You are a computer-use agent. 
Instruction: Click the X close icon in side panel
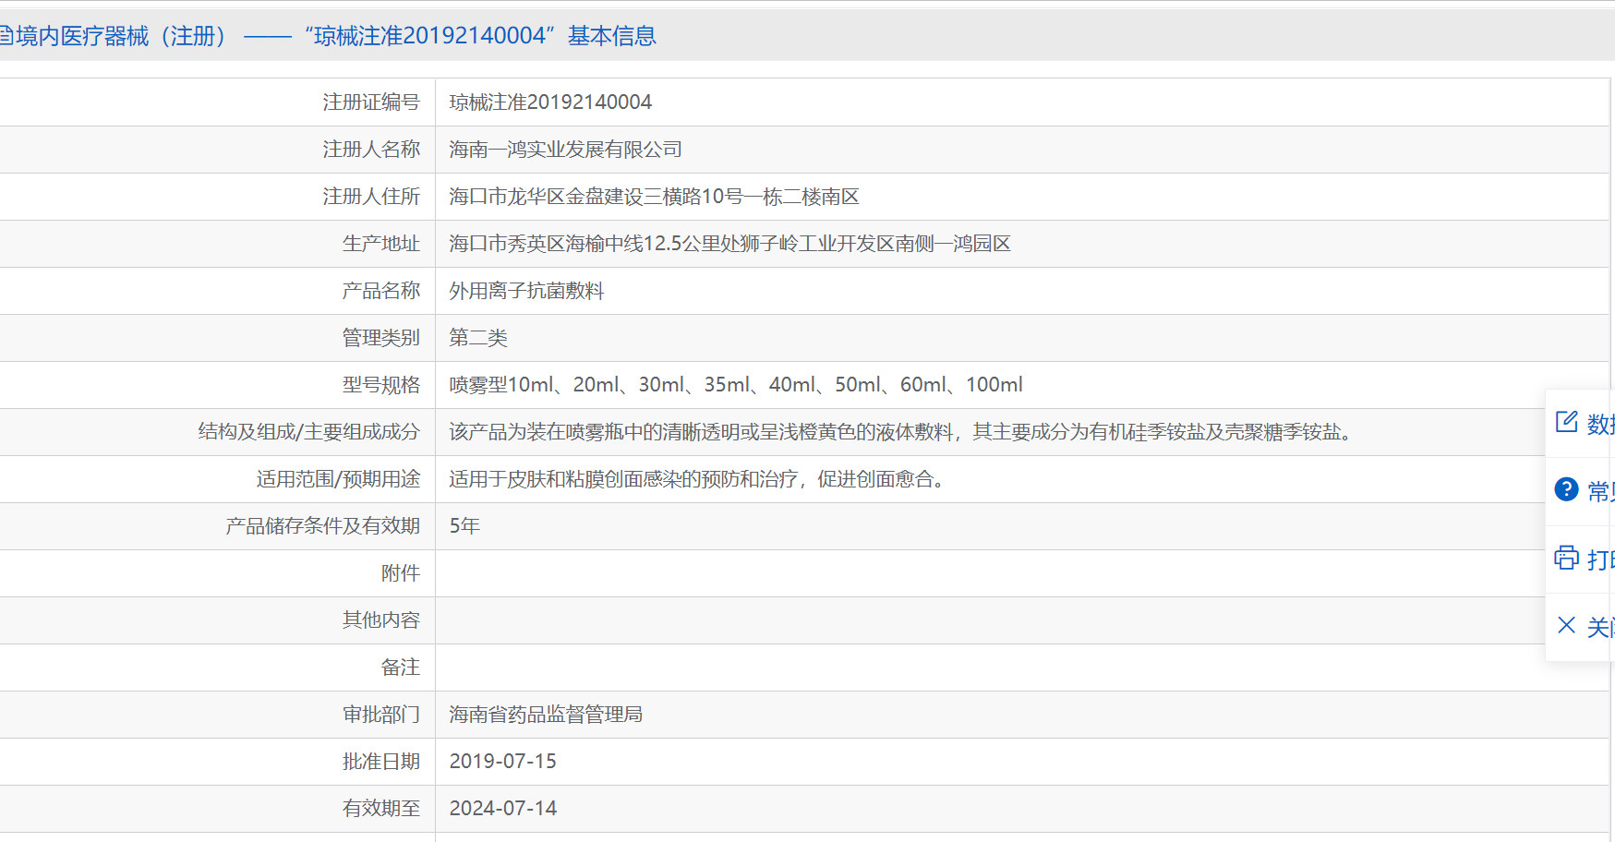pos(1566,625)
